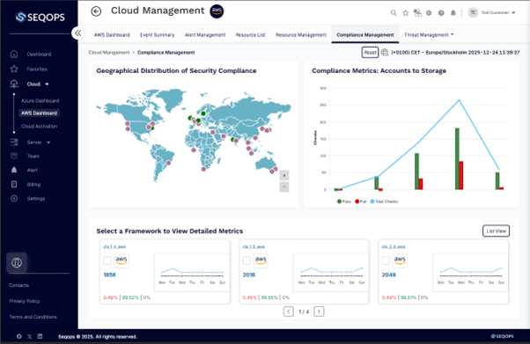Zoom out on the world map

pos(284,187)
